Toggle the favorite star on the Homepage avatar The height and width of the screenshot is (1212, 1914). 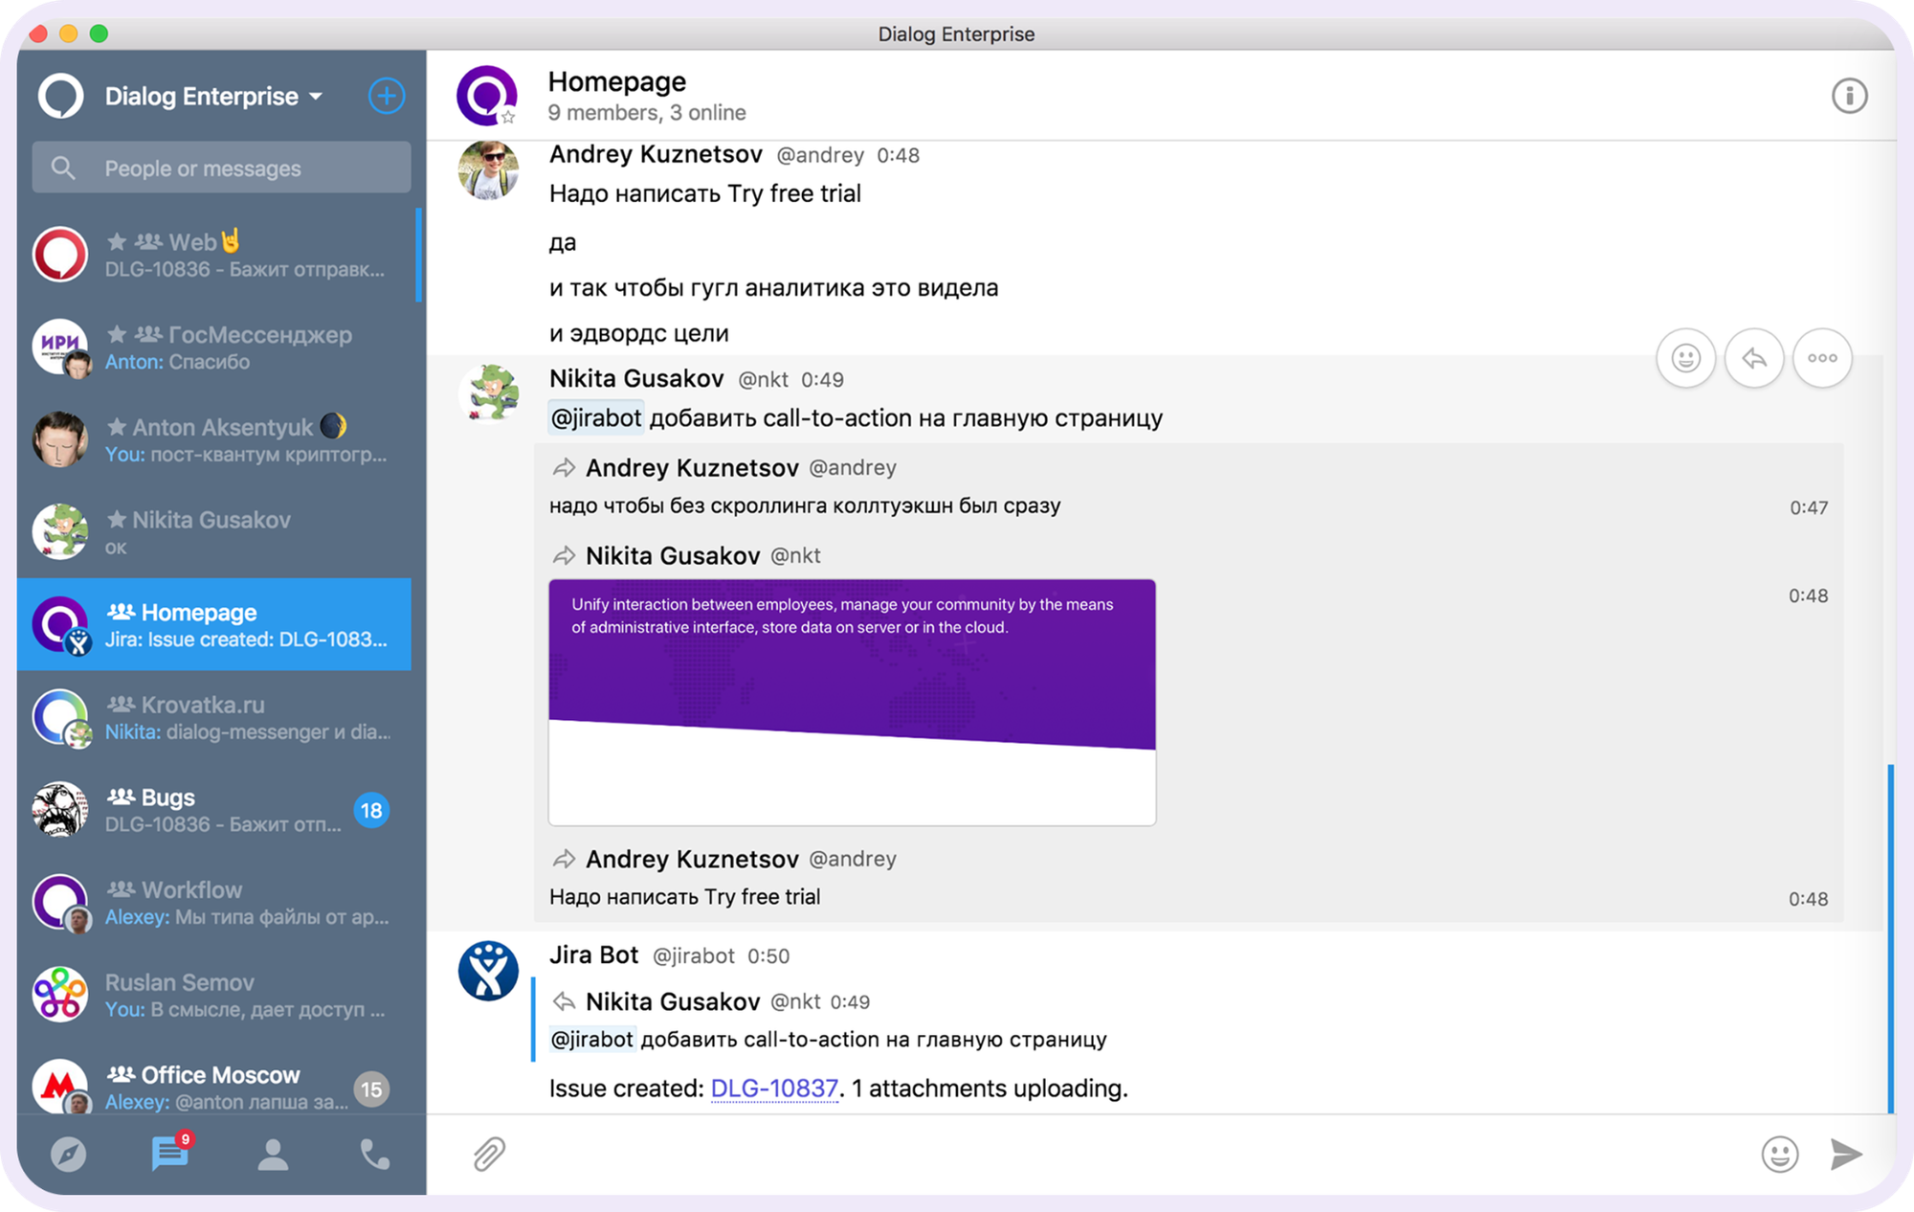tap(508, 117)
